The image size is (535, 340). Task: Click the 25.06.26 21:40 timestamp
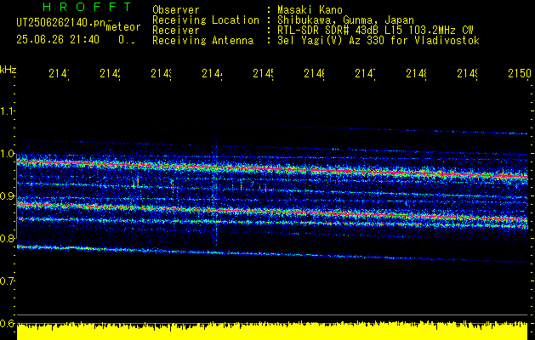coord(58,40)
